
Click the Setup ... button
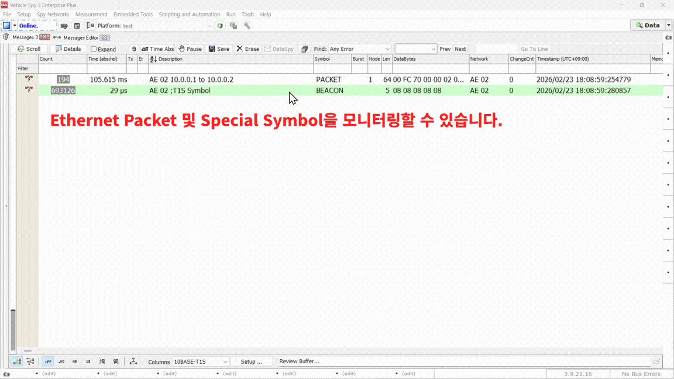[252, 361]
